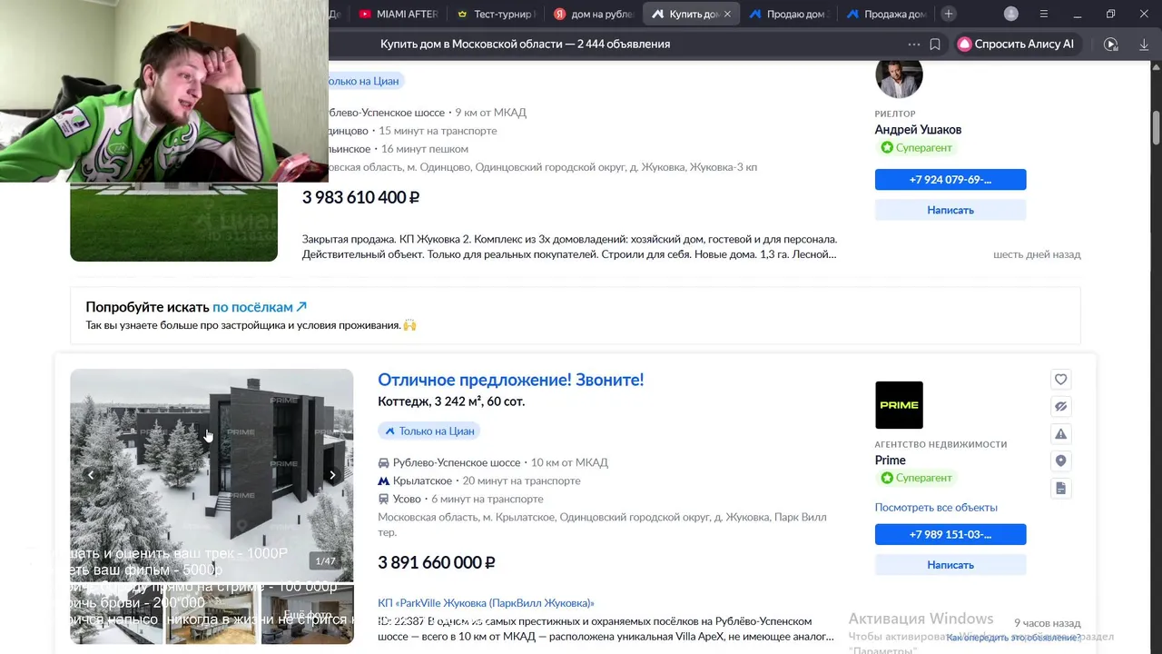The image size is (1162, 654).
Task: Open the document/notes icon on listing card
Action: [1060, 489]
